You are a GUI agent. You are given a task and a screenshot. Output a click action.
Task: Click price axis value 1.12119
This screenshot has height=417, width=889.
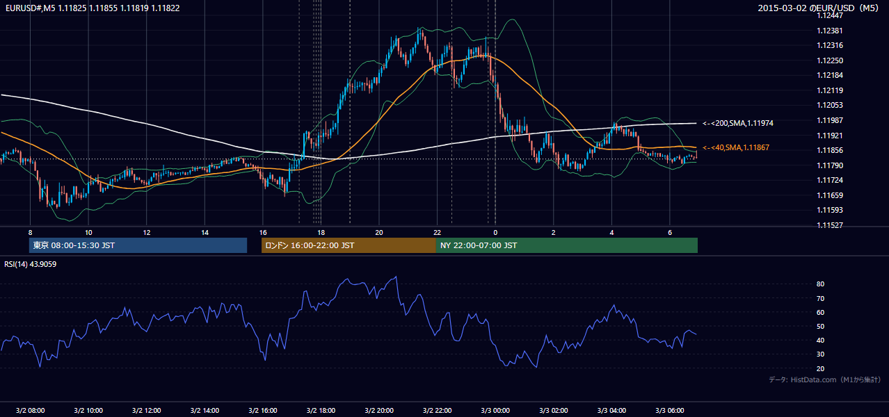click(x=829, y=90)
